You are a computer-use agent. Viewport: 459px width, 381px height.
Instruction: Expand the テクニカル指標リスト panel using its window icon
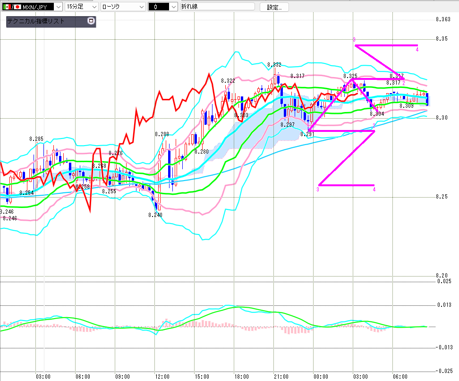click(x=91, y=21)
